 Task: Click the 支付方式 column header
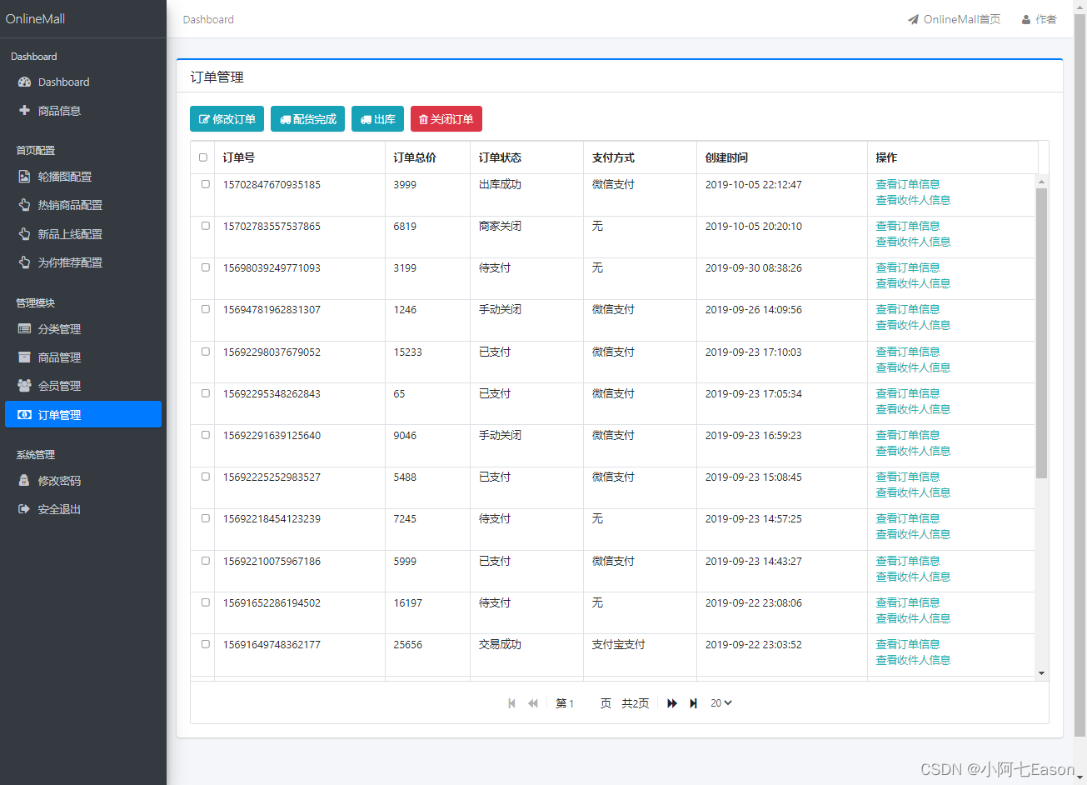(640, 157)
